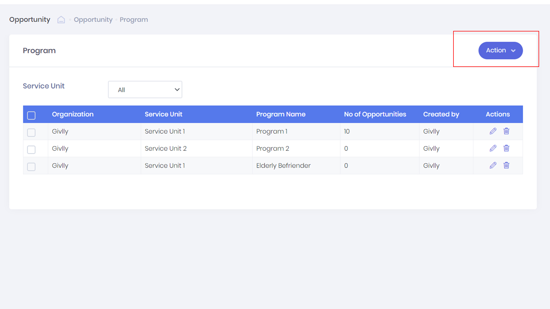Expand the Service Unit filter dropdown

click(145, 90)
